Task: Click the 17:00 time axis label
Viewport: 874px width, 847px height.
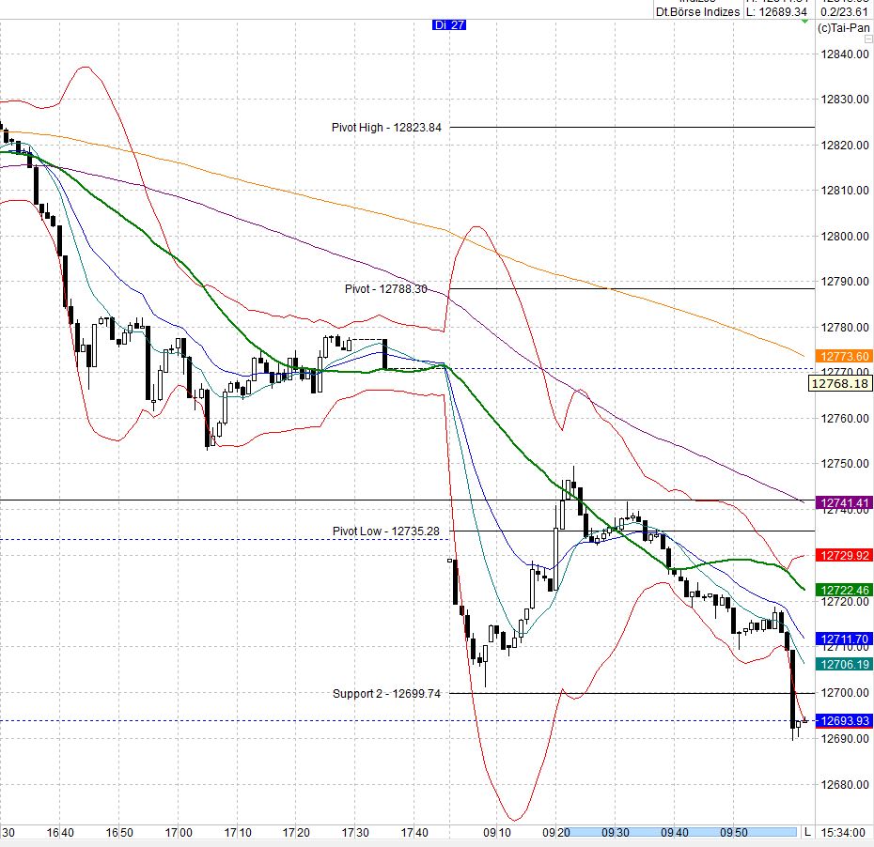Action: click(x=179, y=833)
